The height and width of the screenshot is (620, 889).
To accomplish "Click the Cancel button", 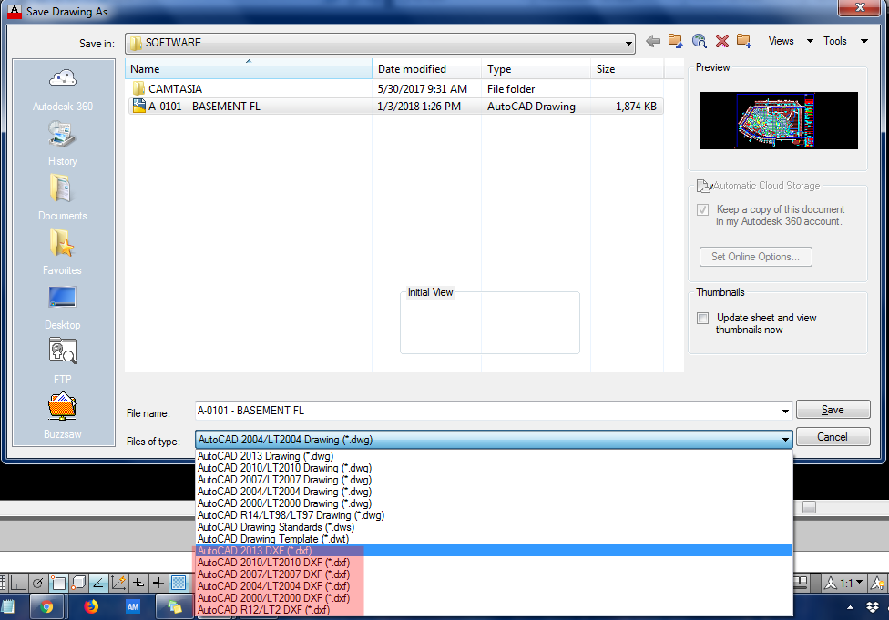I will pyautogui.click(x=833, y=437).
